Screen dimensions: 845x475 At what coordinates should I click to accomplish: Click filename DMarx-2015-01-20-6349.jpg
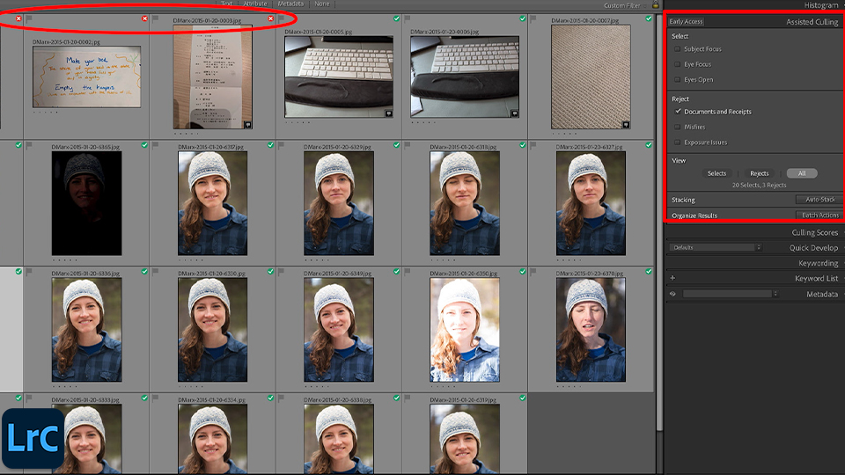pos(338,274)
